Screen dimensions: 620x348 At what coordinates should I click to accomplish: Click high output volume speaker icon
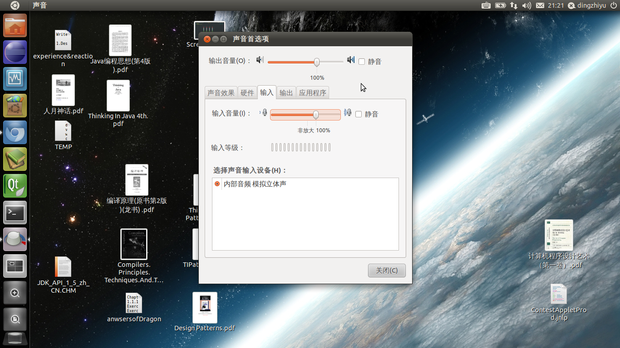tap(351, 60)
